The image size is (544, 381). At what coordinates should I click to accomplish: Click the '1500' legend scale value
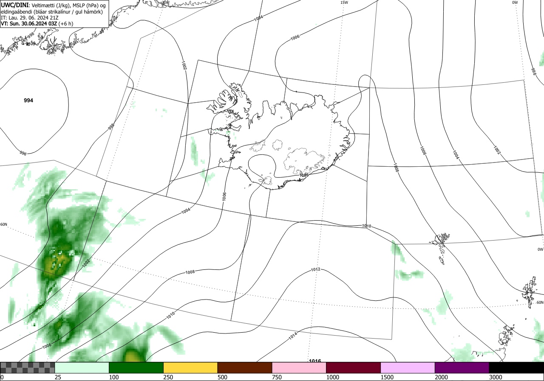click(x=388, y=377)
